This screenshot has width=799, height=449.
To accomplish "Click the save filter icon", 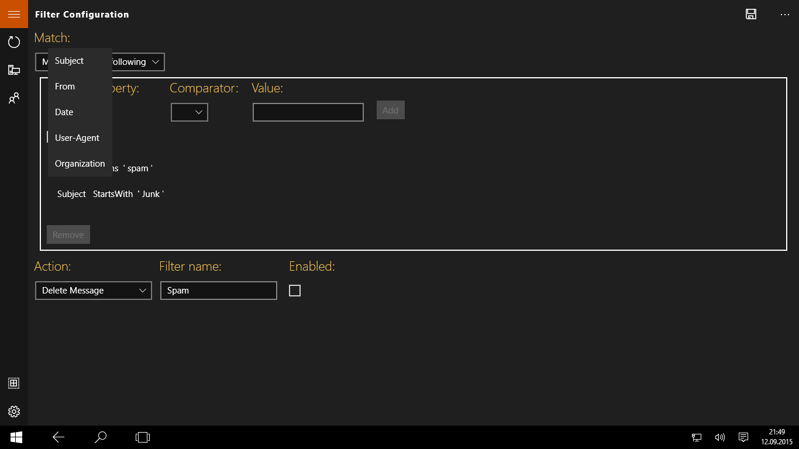I will point(750,14).
